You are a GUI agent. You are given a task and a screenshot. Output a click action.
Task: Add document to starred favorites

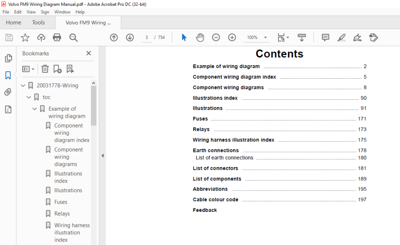click(25, 38)
